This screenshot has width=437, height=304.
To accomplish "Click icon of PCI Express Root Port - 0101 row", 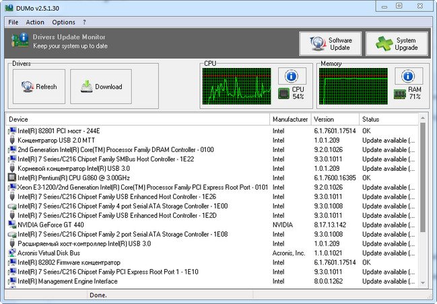I will click(x=12, y=187).
